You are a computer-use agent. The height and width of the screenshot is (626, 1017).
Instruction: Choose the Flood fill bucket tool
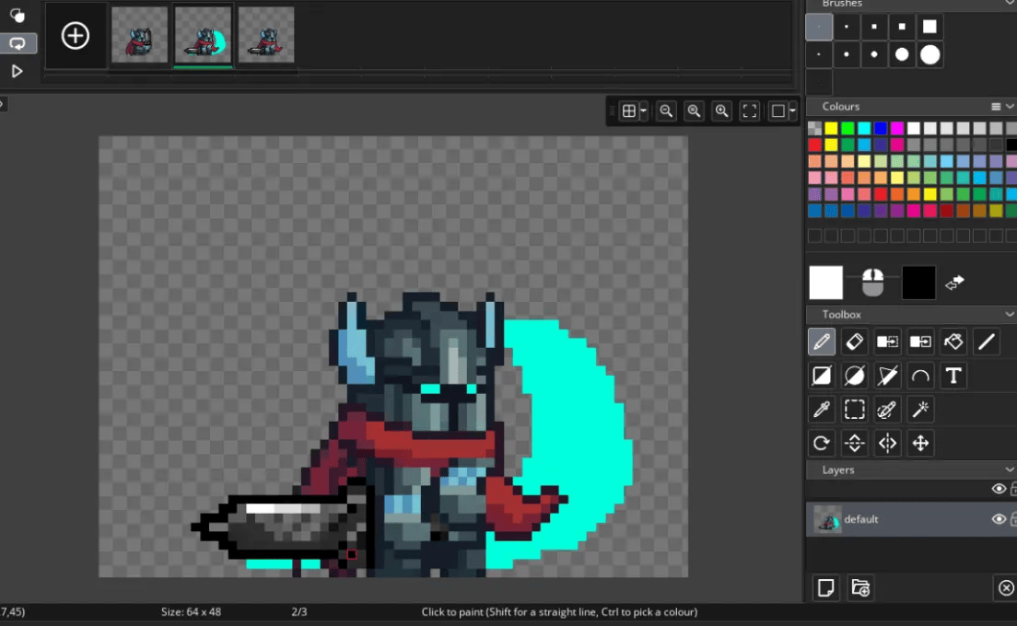coord(953,342)
